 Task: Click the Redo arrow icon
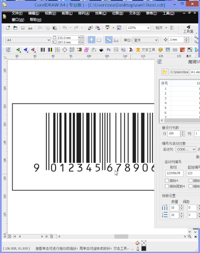pos(76,28)
